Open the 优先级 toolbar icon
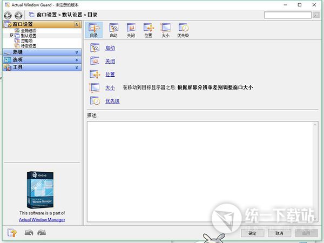This screenshot has width=324, height=243. coord(183,29)
